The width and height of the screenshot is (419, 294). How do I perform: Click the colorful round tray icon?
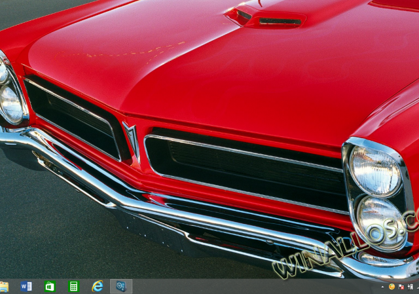coord(392,287)
